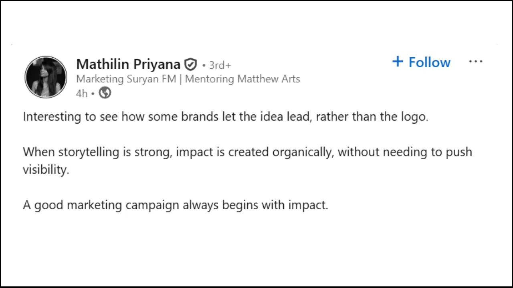
Task: Click the word visibility on its own line
Action: [46, 170]
